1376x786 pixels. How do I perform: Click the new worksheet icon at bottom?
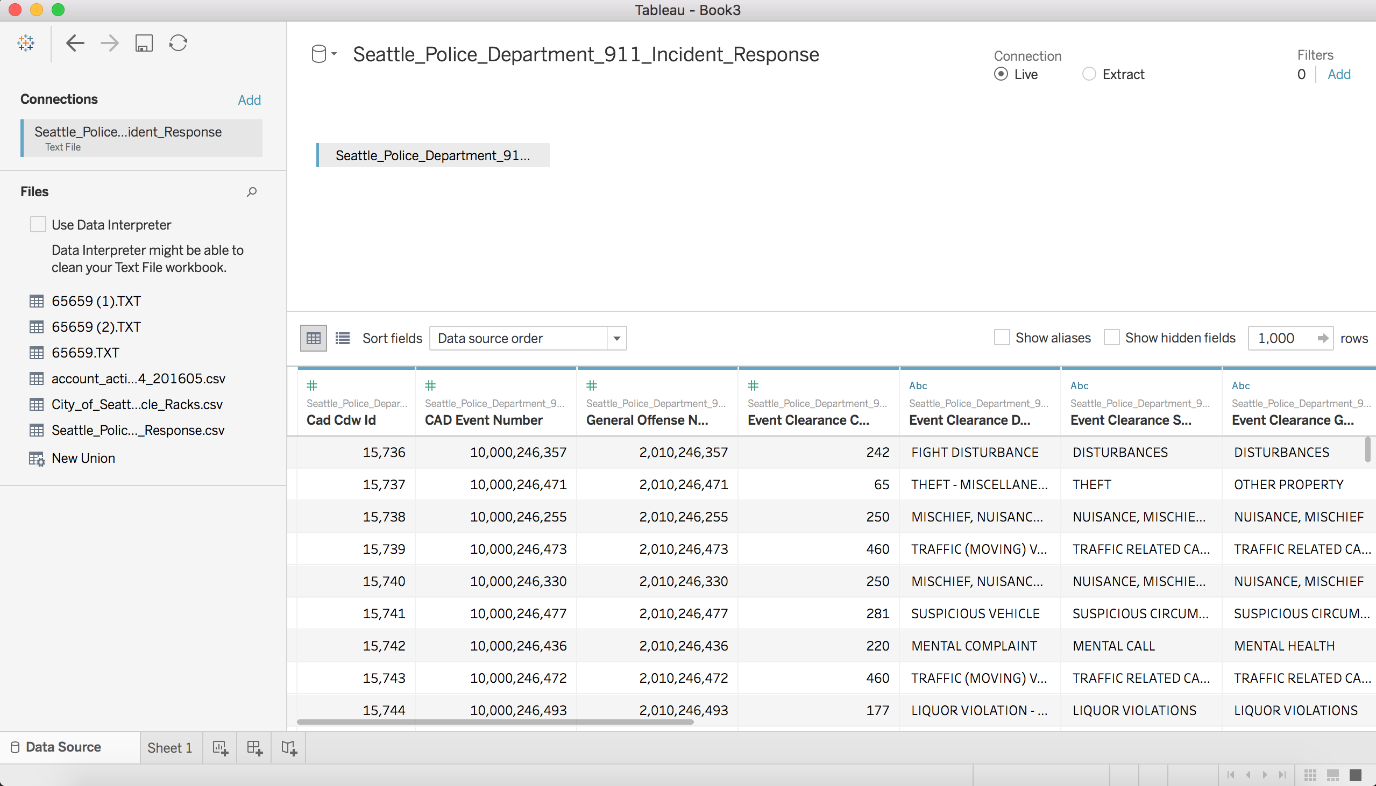pos(220,748)
